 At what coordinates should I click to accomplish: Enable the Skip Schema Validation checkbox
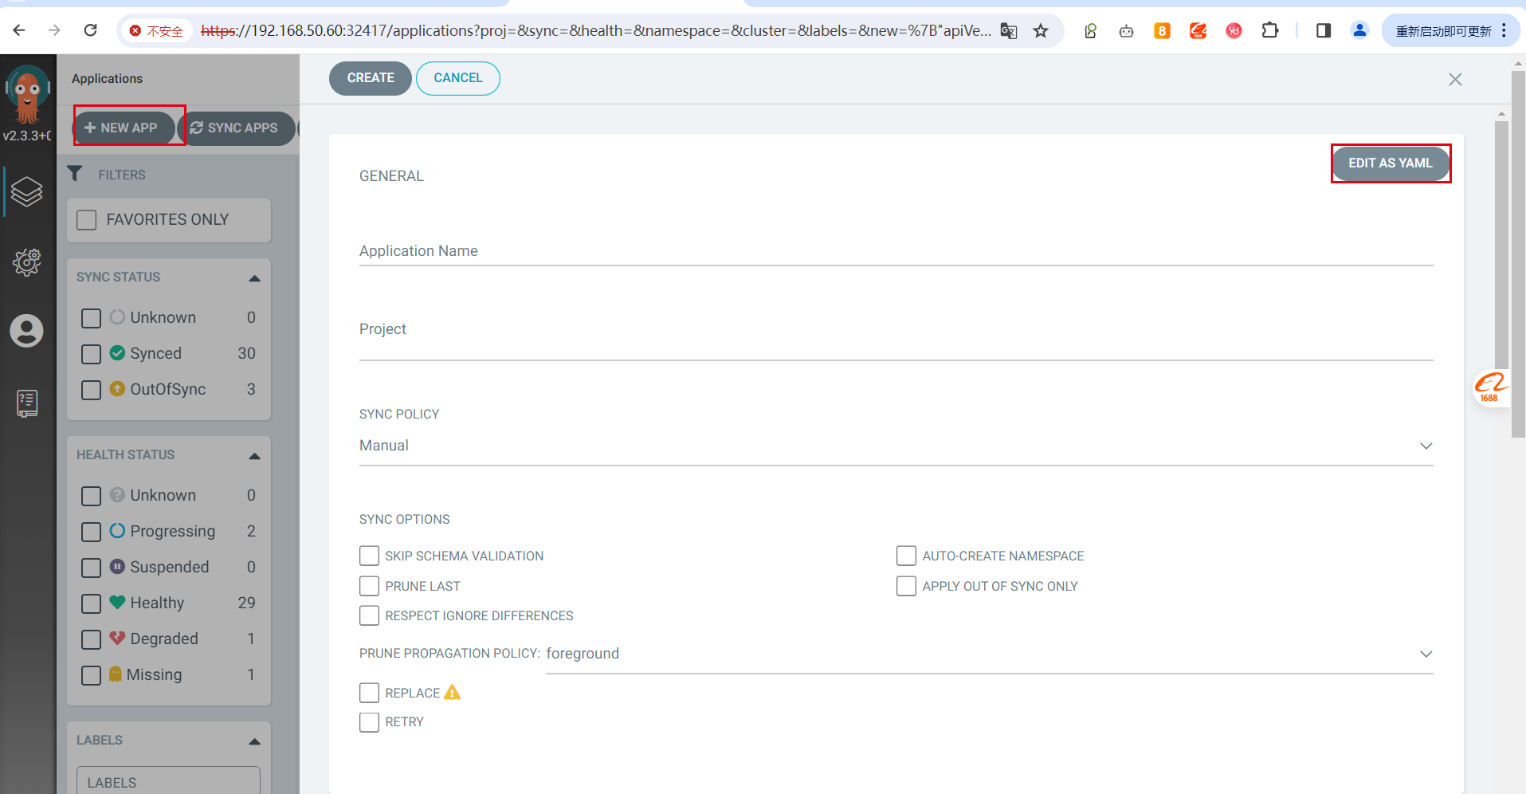[x=369, y=556]
